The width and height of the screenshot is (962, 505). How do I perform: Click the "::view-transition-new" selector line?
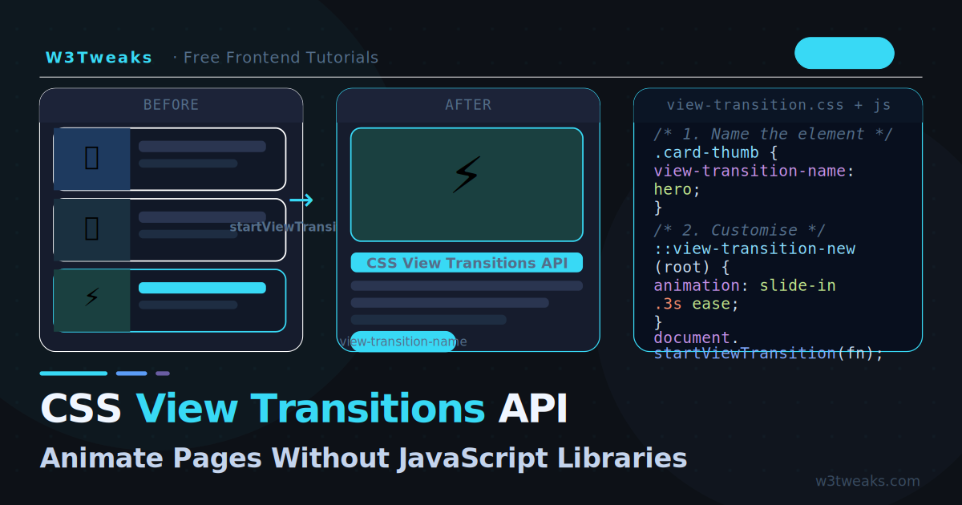(x=754, y=248)
